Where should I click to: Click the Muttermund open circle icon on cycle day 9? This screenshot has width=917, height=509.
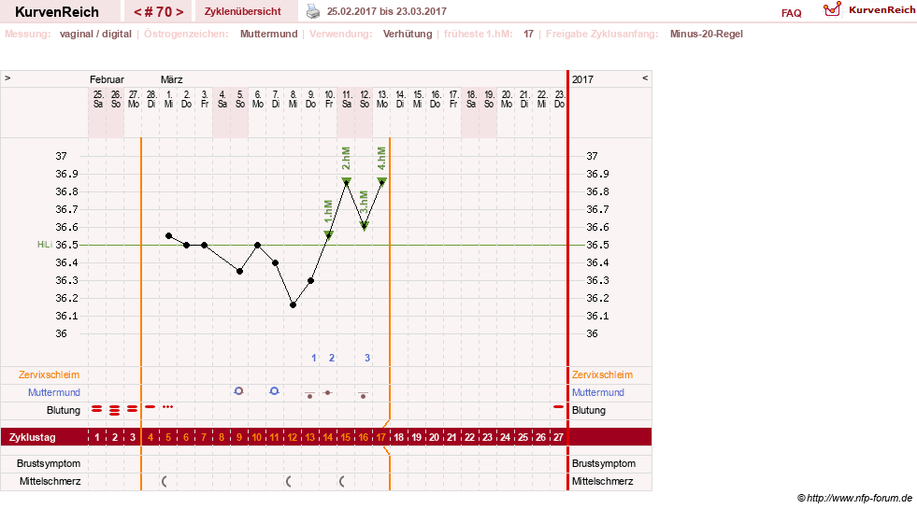(x=238, y=390)
